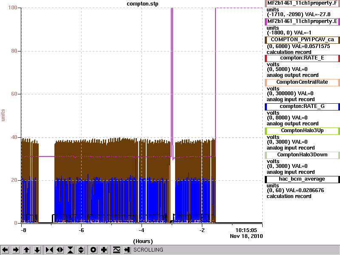Image resolution: width=340 pixels, height=255 pixels.
Task: Click the y-axis tick label 60
Action: 14,94
